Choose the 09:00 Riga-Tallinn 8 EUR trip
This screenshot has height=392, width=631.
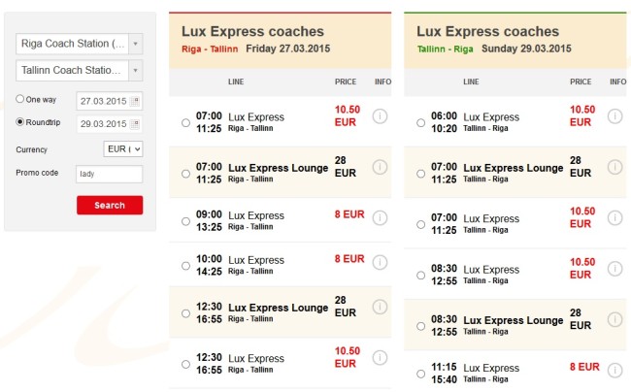185,221
